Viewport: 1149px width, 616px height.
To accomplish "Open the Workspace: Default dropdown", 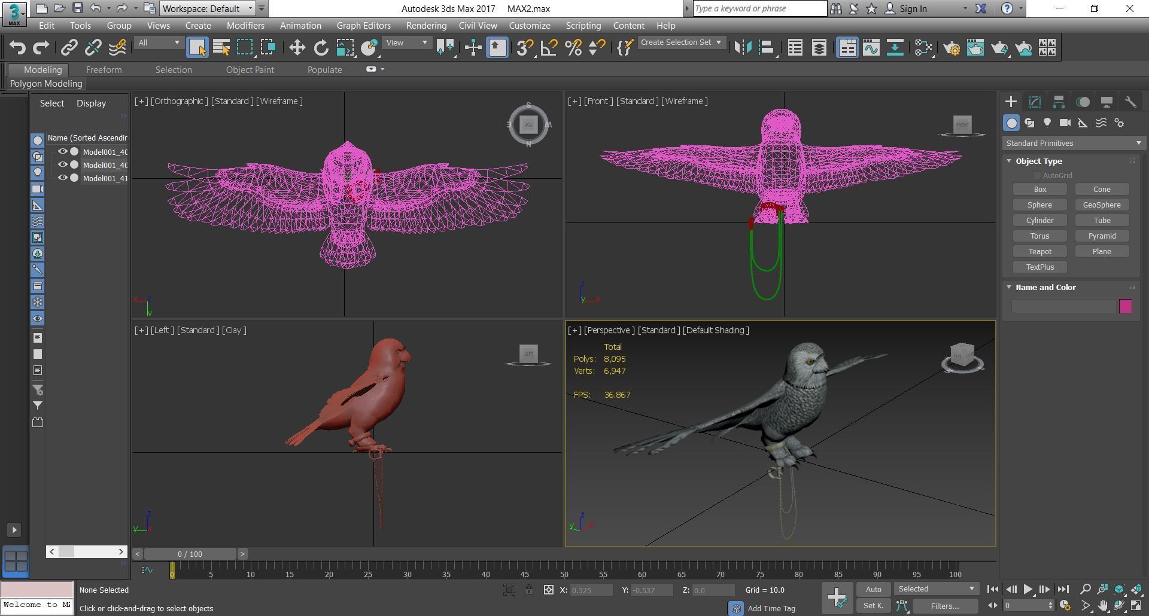I will pyautogui.click(x=208, y=8).
